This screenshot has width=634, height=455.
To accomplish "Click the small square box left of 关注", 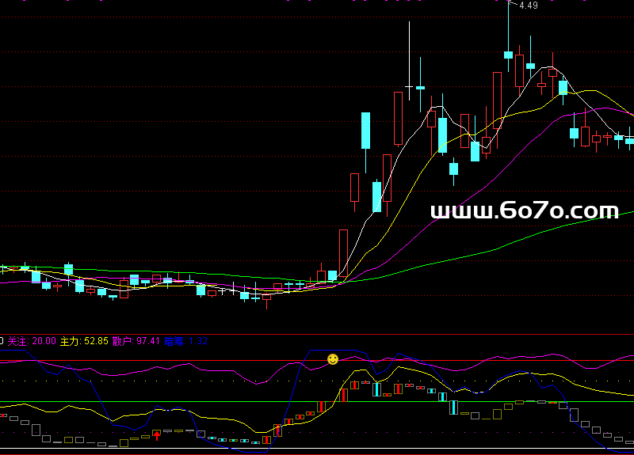I will click(2, 341).
